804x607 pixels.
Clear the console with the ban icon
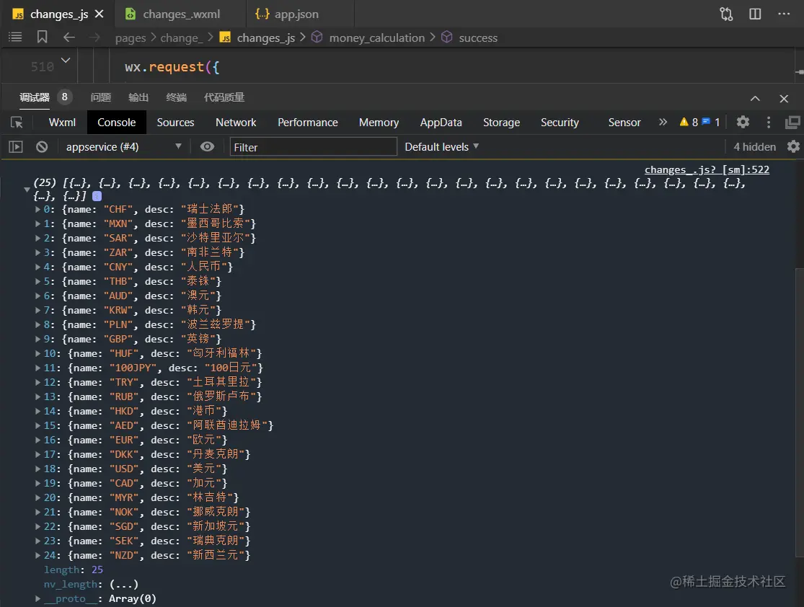click(42, 147)
